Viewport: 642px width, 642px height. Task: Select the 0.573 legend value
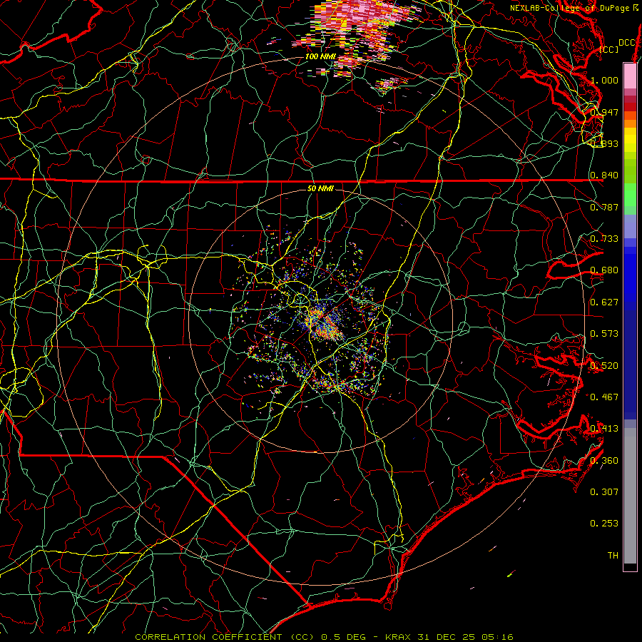pyautogui.click(x=604, y=334)
